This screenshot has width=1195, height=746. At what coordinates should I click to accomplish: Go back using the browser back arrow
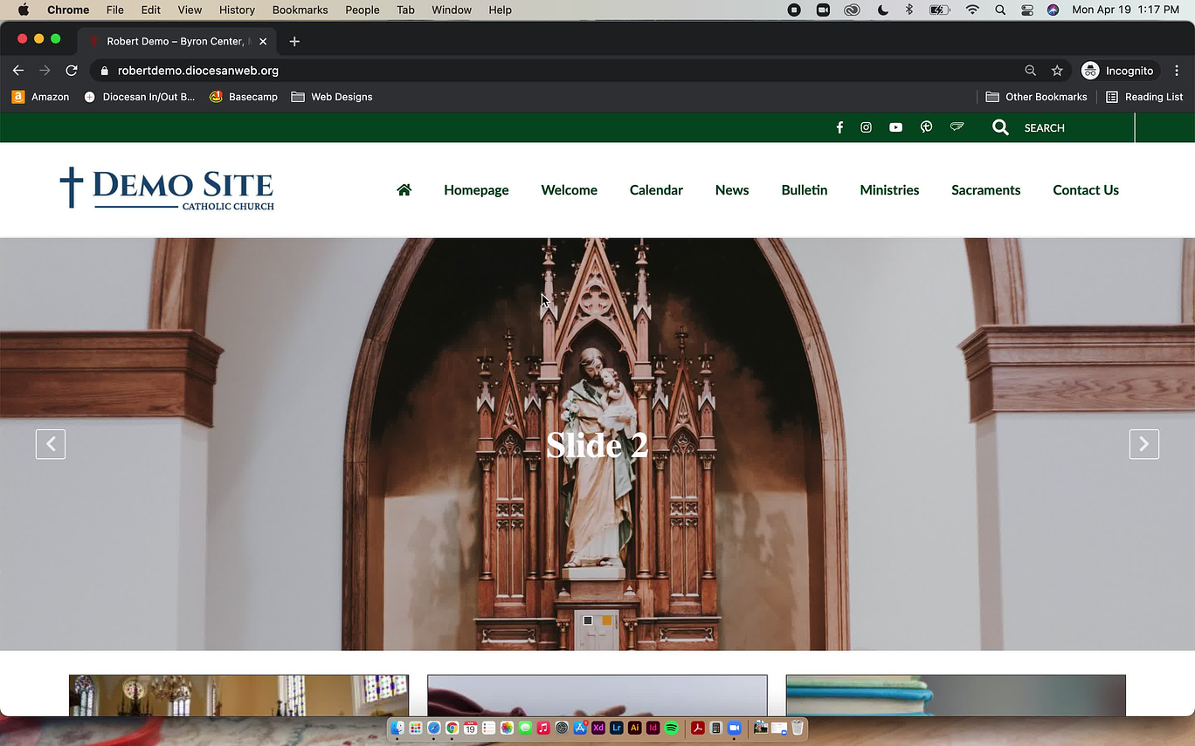pos(18,71)
